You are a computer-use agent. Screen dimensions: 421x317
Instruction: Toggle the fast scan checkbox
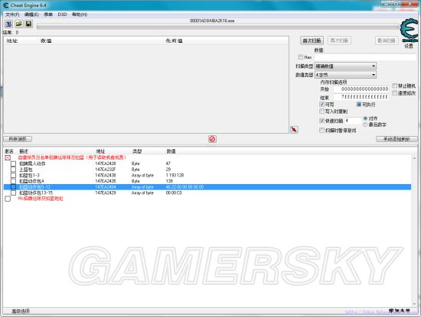322,121
